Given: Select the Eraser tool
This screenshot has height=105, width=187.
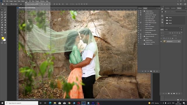Looking at the screenshot, I should pos(5,22).
